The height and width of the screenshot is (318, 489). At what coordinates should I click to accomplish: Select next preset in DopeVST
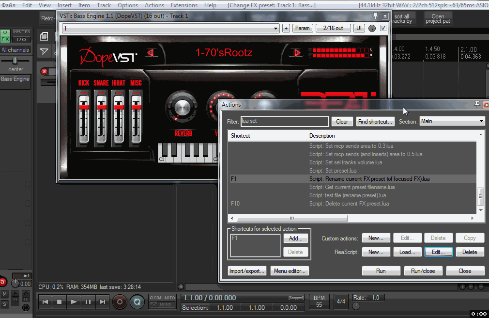click(x=297, y=52)
